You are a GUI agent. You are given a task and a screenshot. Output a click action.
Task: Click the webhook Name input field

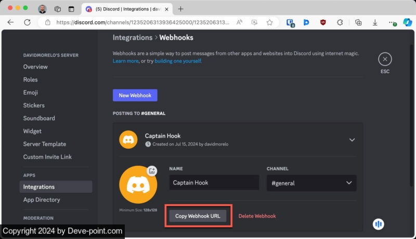point(214,182)
